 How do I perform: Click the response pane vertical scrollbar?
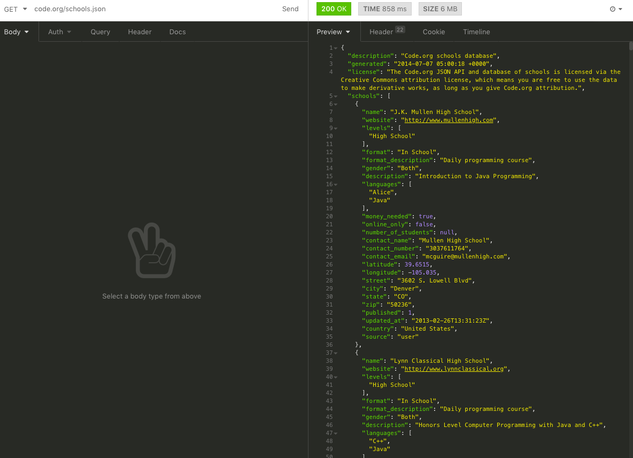point(630,45)
